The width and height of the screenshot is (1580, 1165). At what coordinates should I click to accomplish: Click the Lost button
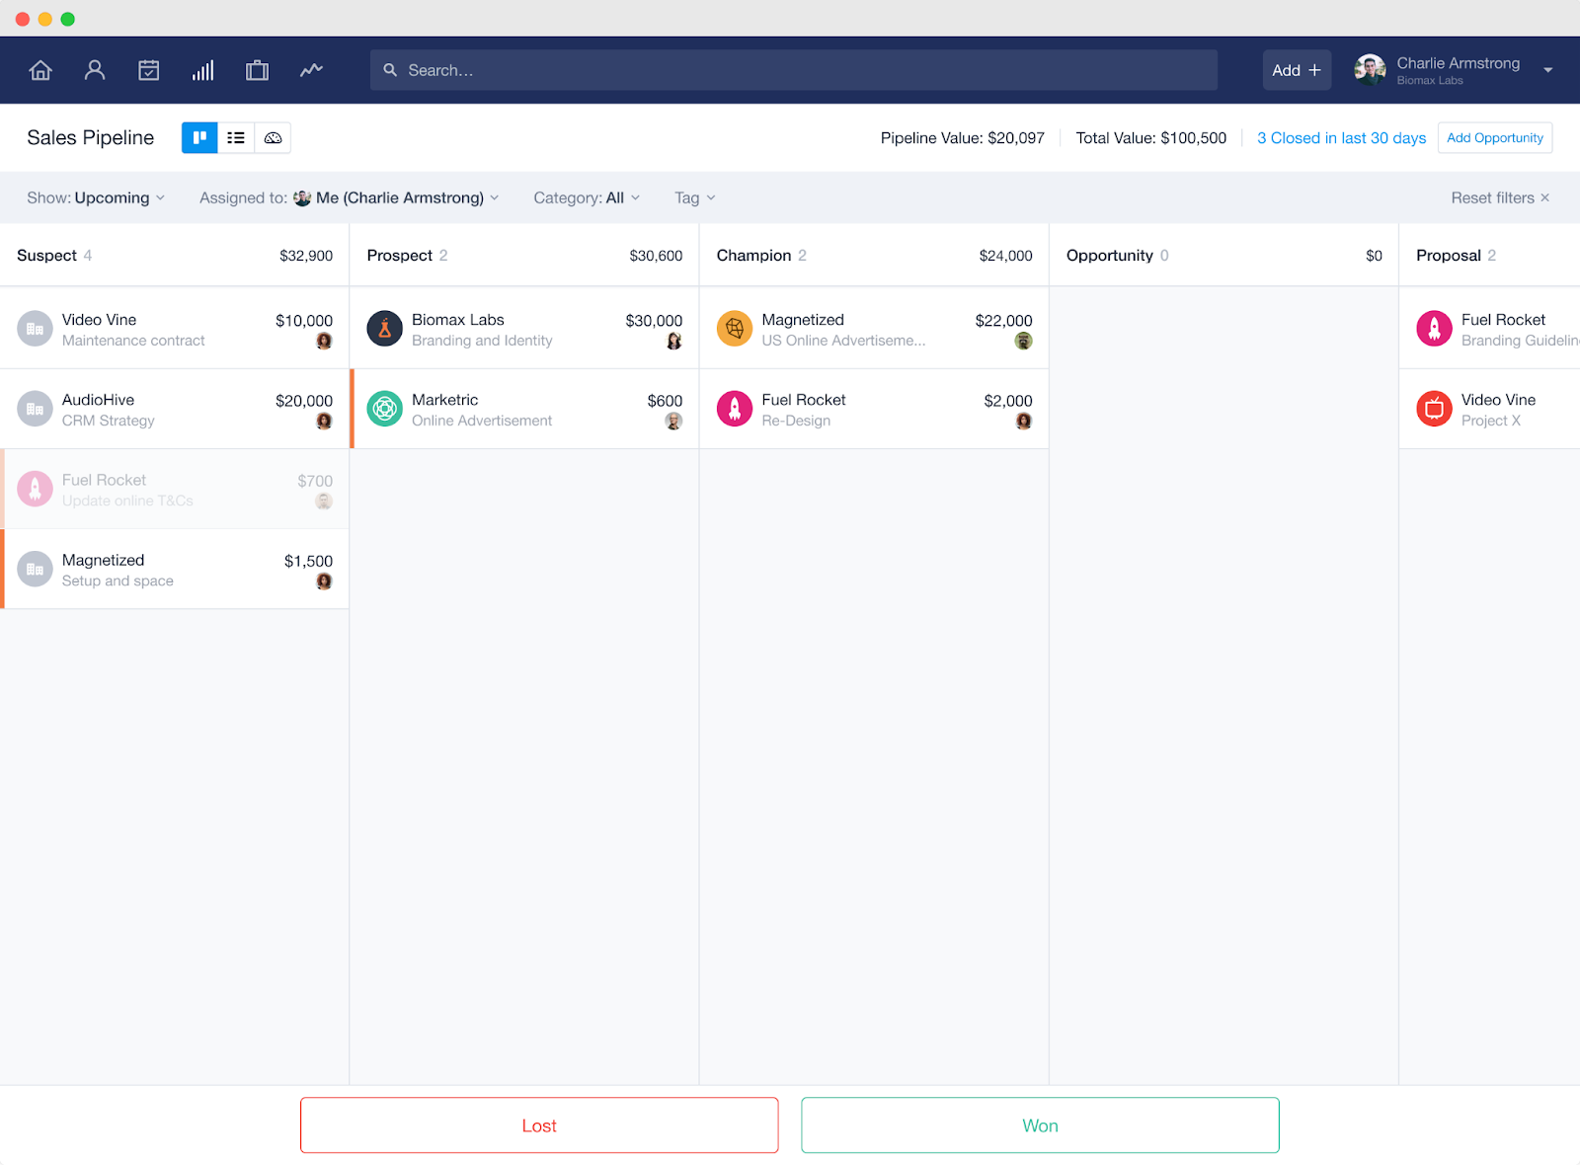(539, 1126)
